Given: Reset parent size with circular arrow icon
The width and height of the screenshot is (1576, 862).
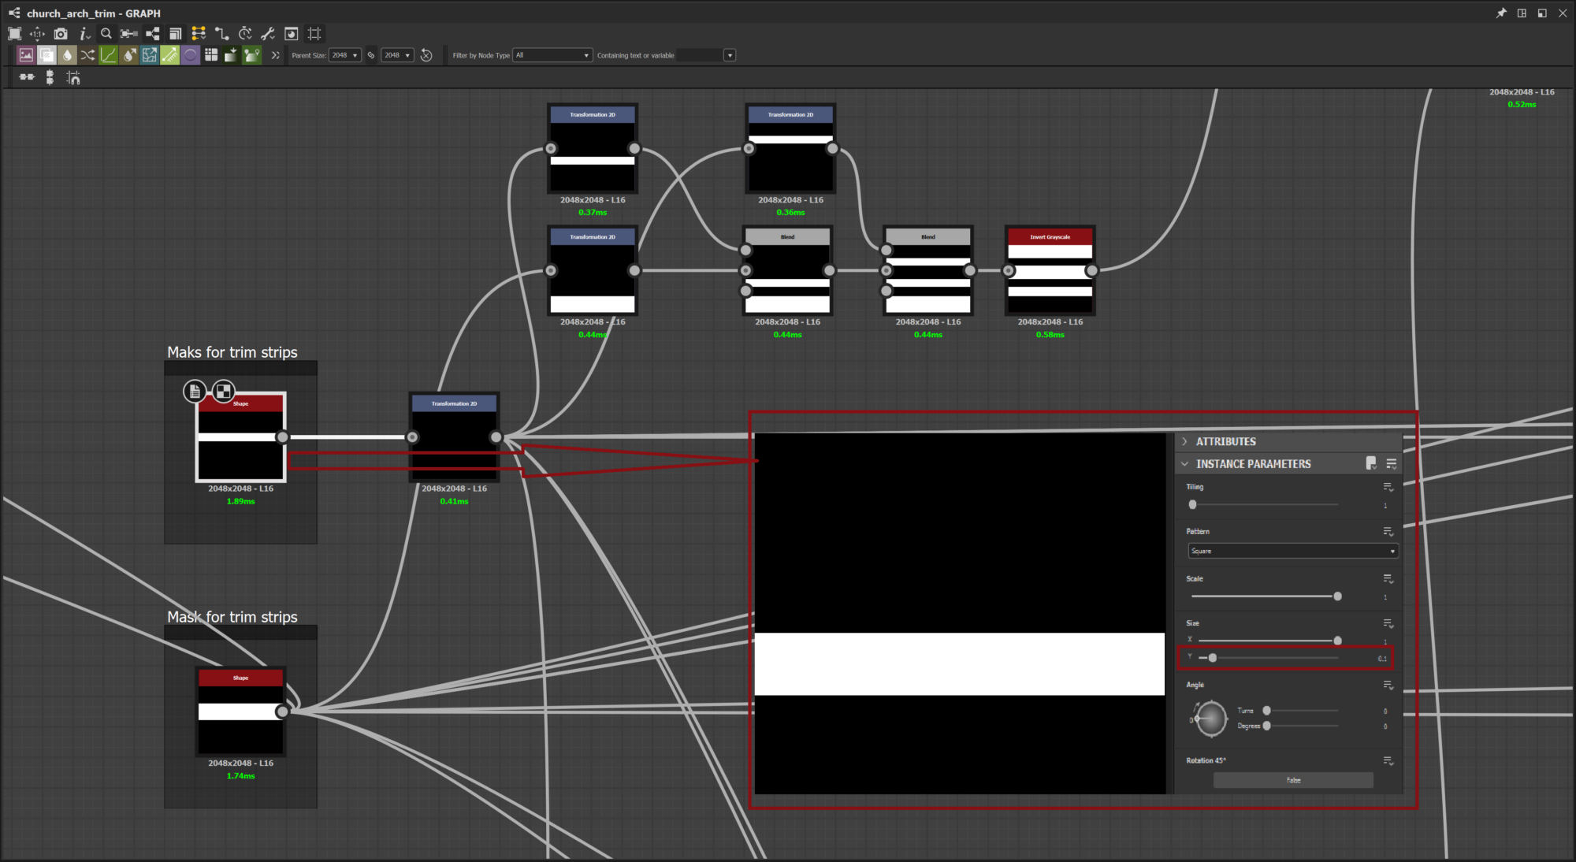Looking at the screenshot, I should click(x=426, y=55).
